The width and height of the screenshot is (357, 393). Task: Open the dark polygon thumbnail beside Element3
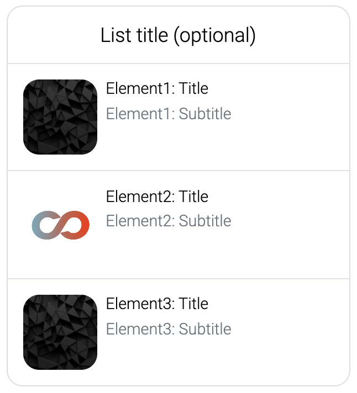[x=60, y=332]
